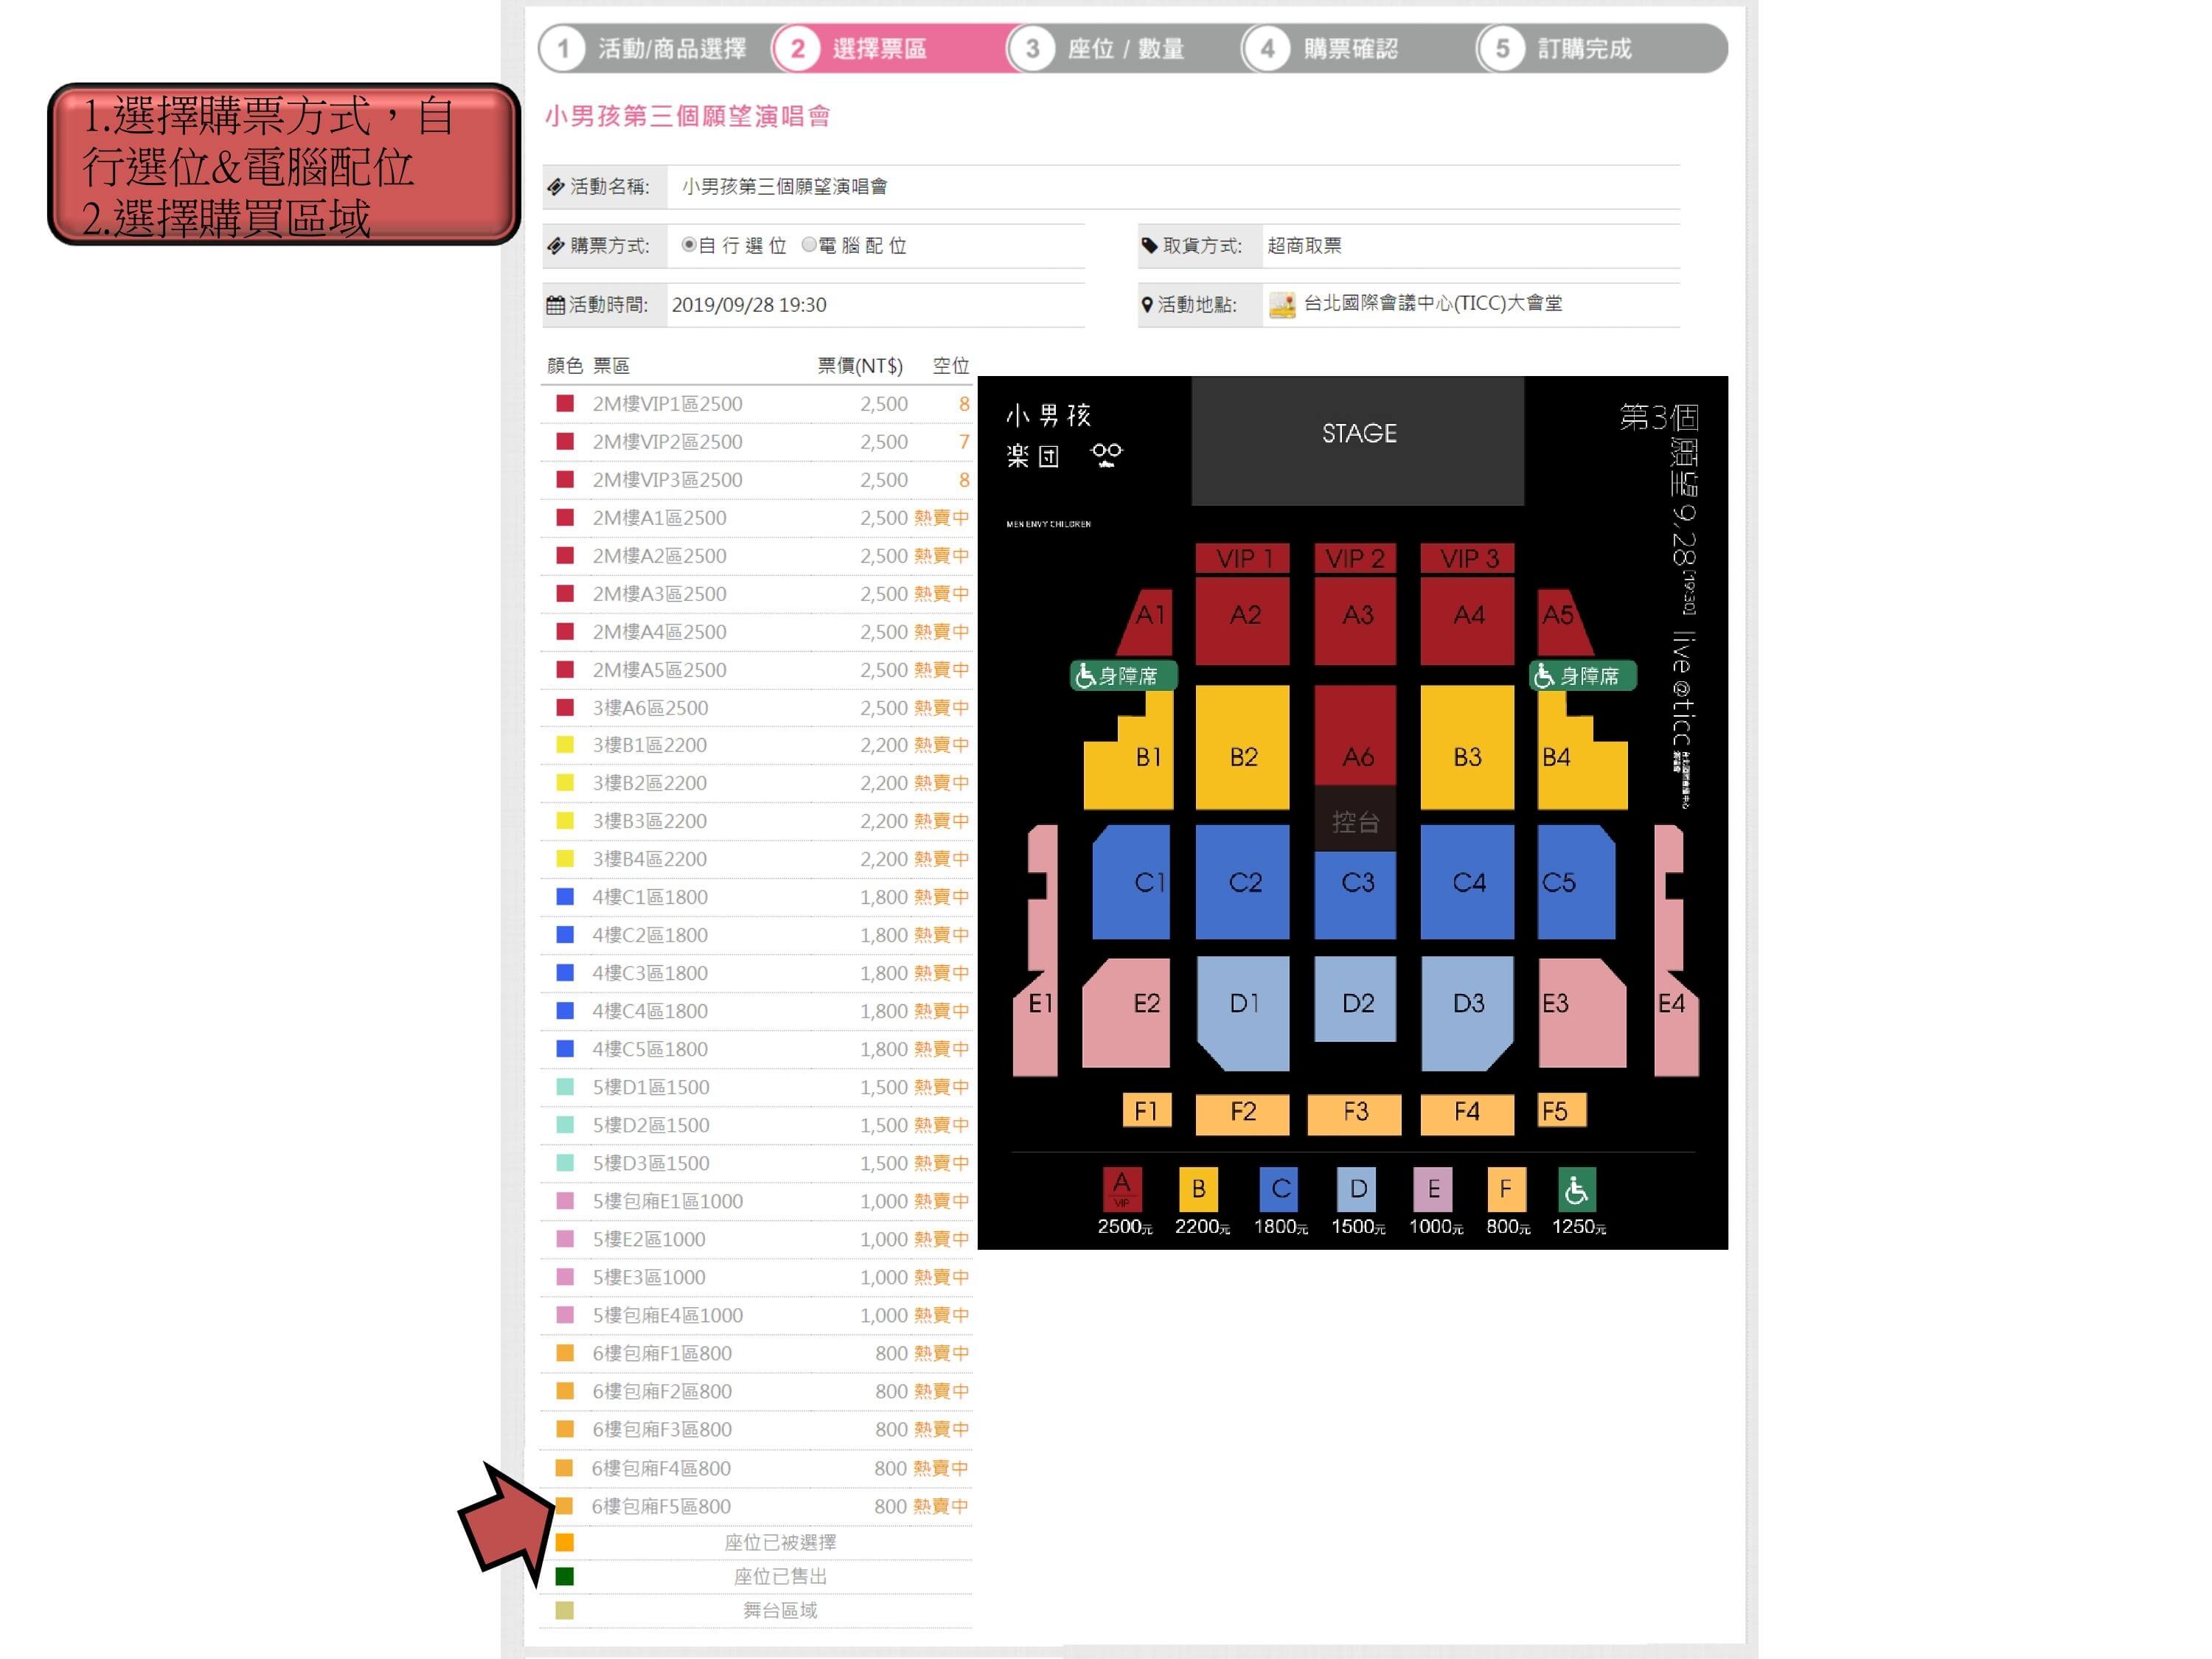Click the venue map icon beside 台北國際會議中心
The height and width of the screenshot is (1659, 2212).
[x=1282, y=304]
